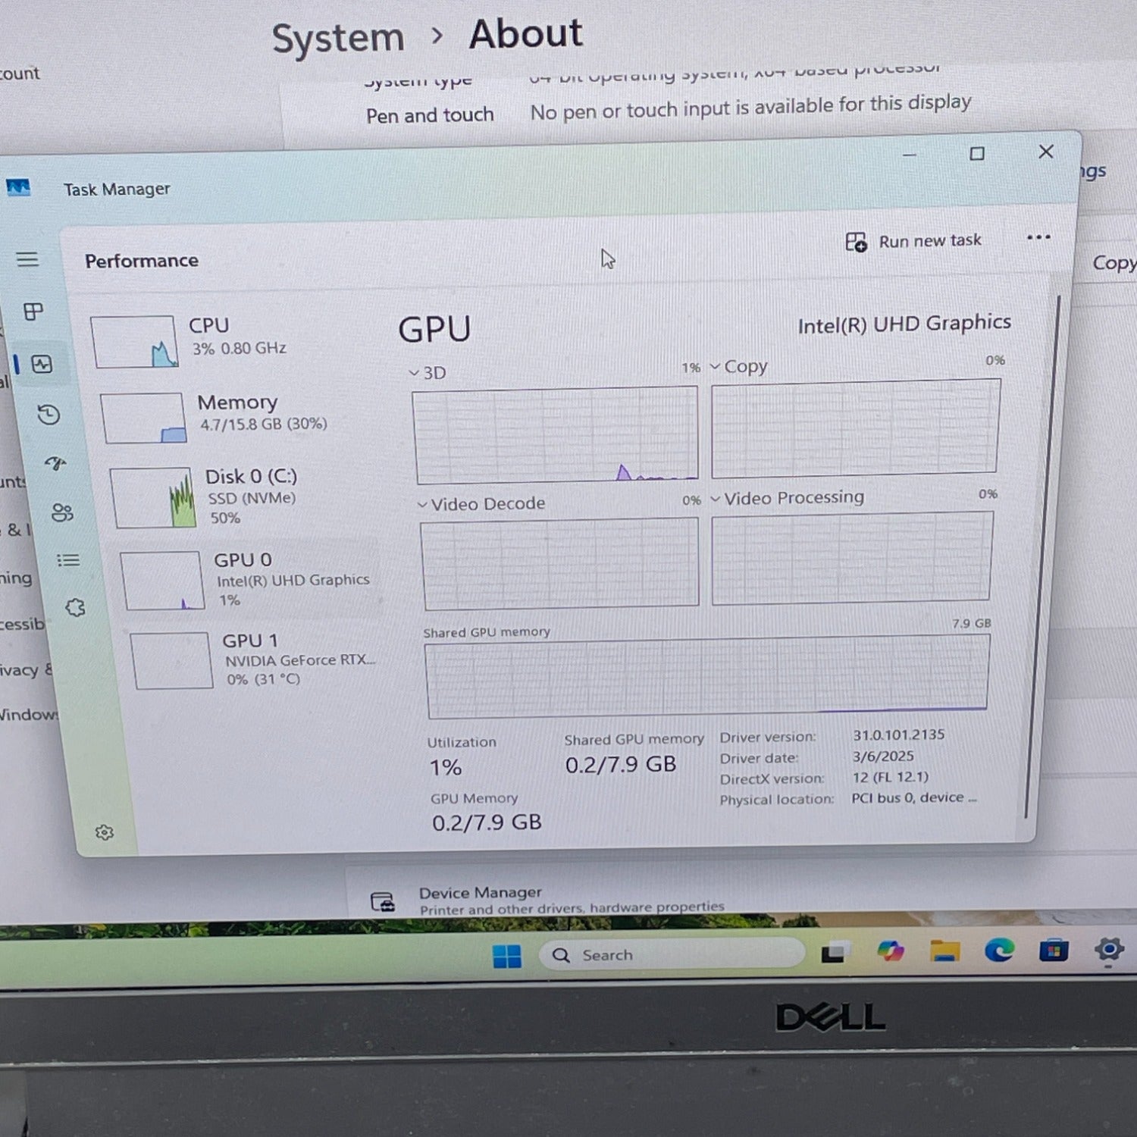The height and width of the screenshot is (1137, 1137).
Task: Open the Startup apps sidebar icon
Action: tap(55, 463)
